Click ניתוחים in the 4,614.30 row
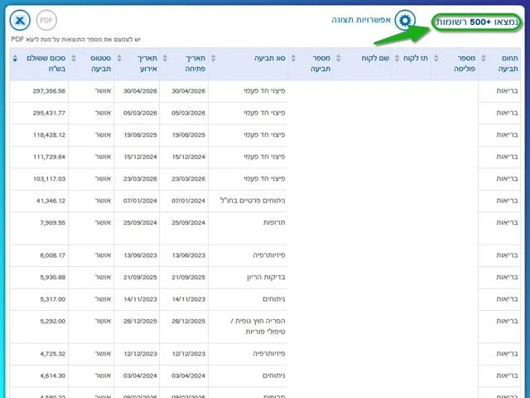The width and height of the screenshot is (530, 398). coord(274,376)
